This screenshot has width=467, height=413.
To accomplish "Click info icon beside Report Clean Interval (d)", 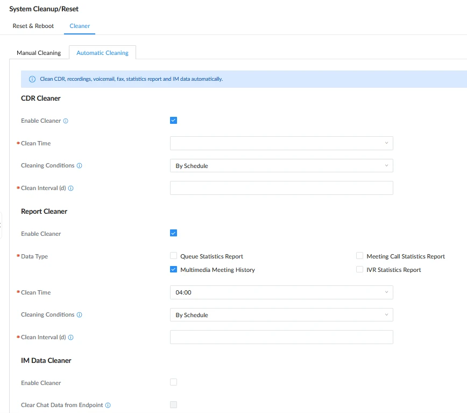I will (70, 337).
